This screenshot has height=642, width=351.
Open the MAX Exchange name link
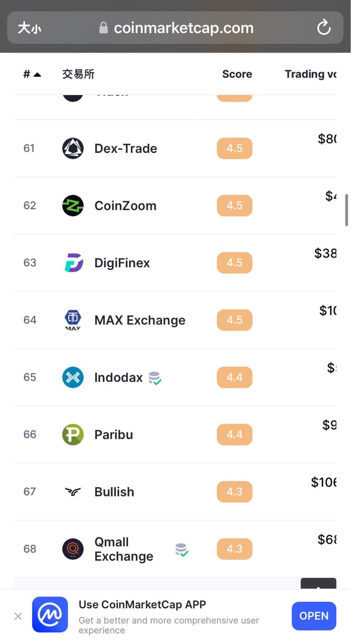pyautogui.click(x=140, y=320)
